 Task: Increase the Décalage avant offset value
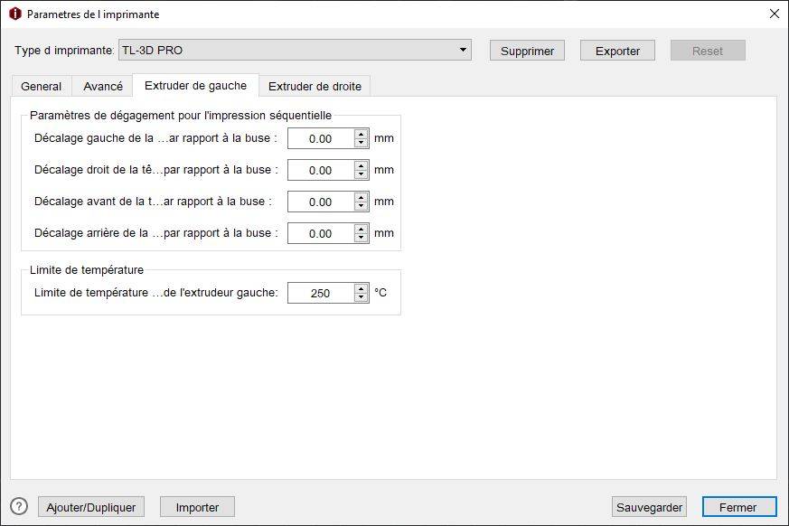(x=362, y=197)
